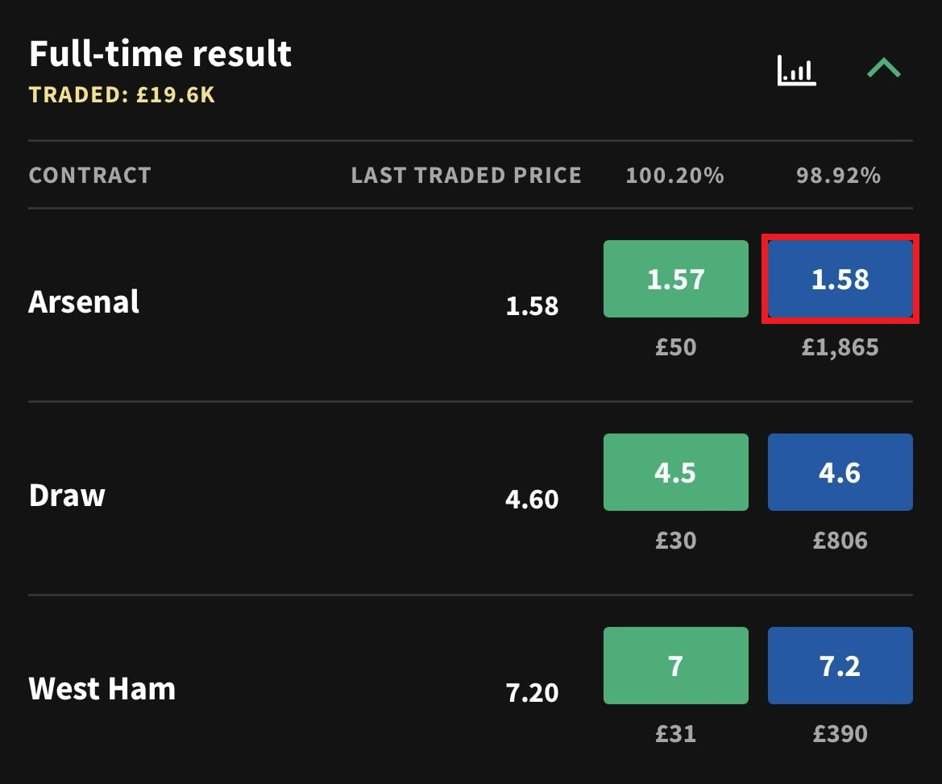Click Arsenal last traded price 1.58
This screenshot has height=784, width=942.
[532, 306]
